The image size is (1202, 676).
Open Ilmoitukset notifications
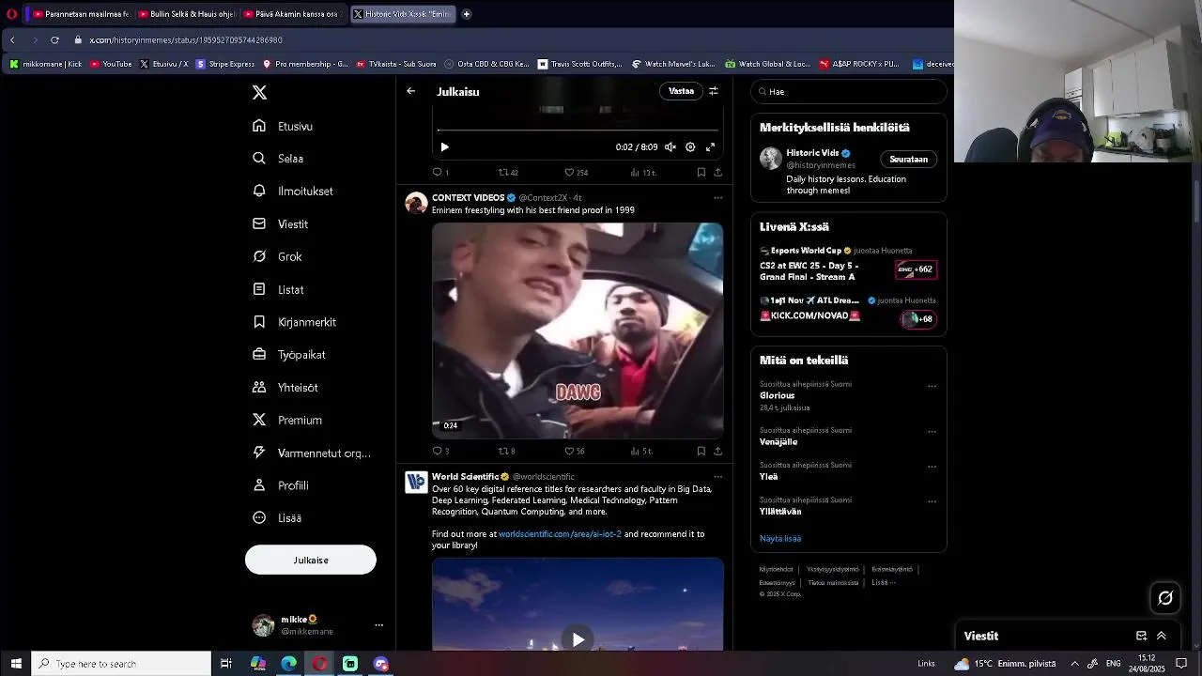293,191
